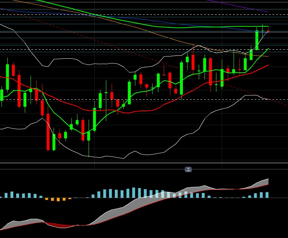Click the purple moving average line in the top right

click(245, 7)
